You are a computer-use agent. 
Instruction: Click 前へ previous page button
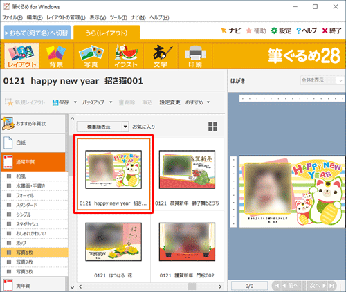coord(291,286)
